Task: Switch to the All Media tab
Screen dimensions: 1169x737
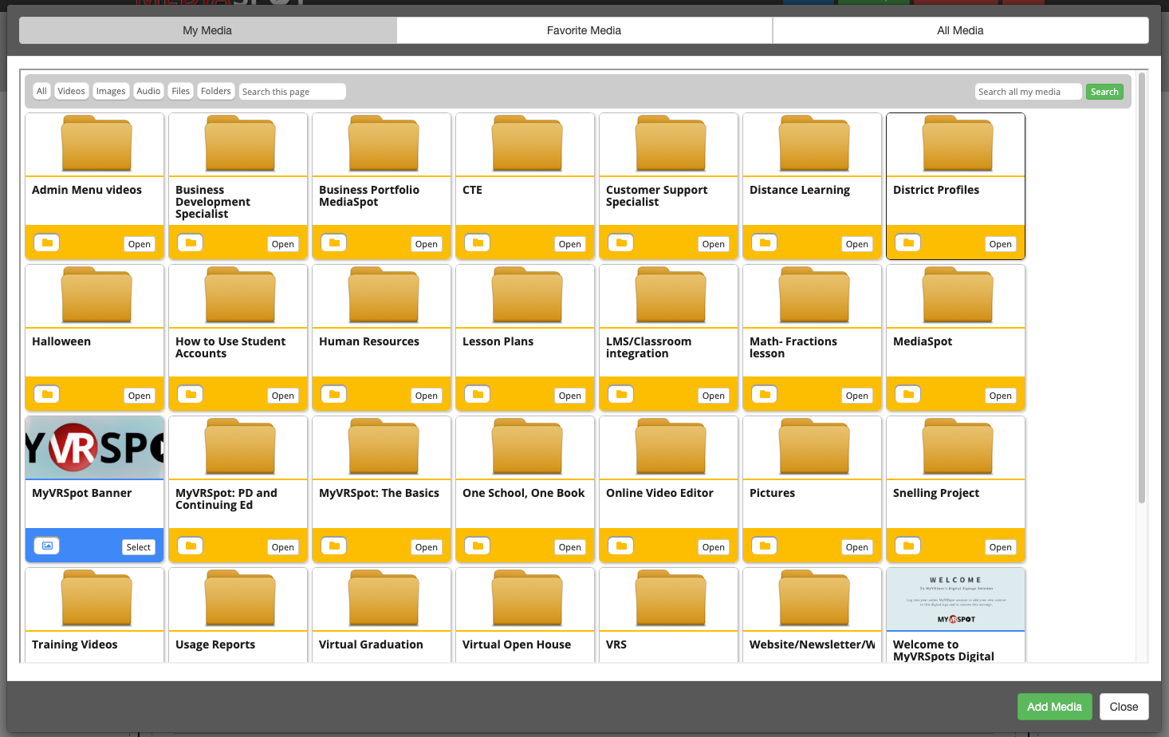Action: pyautogui.click(x=960, y=30)
